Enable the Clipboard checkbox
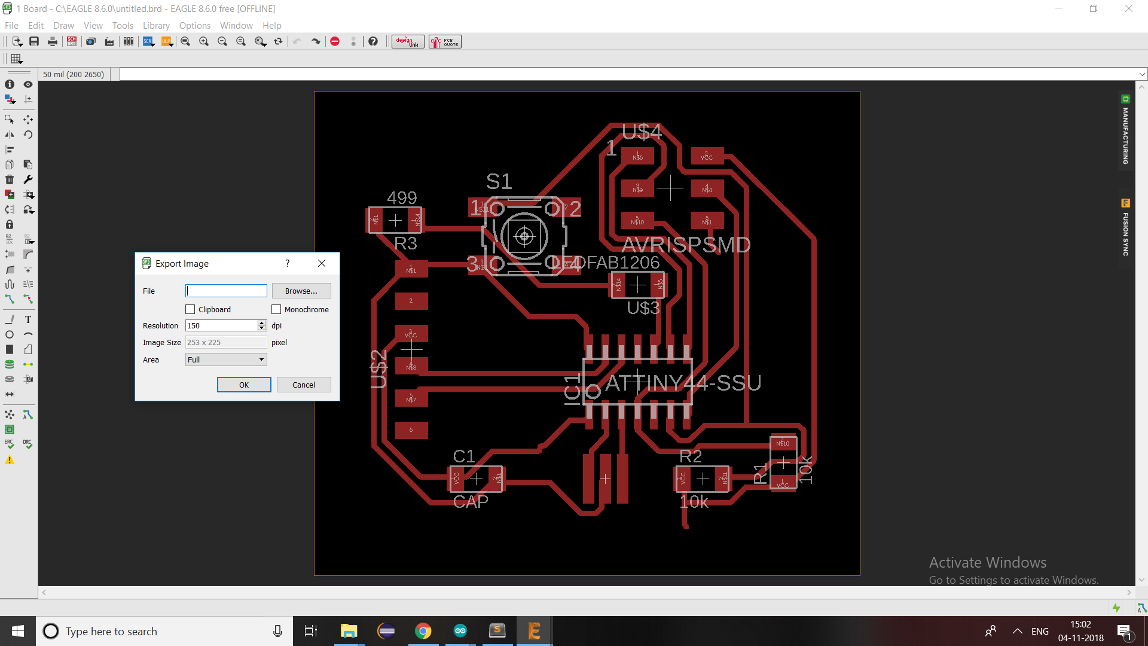 [190, 309]
